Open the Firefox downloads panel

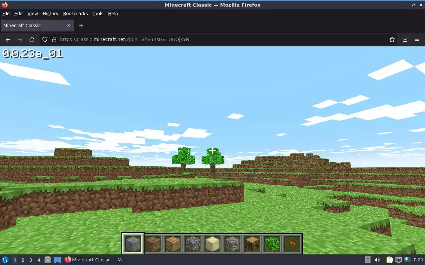[405, 39]
